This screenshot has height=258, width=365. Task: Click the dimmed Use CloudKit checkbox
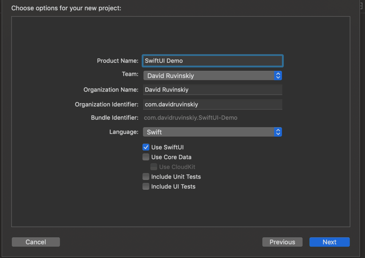154,167
